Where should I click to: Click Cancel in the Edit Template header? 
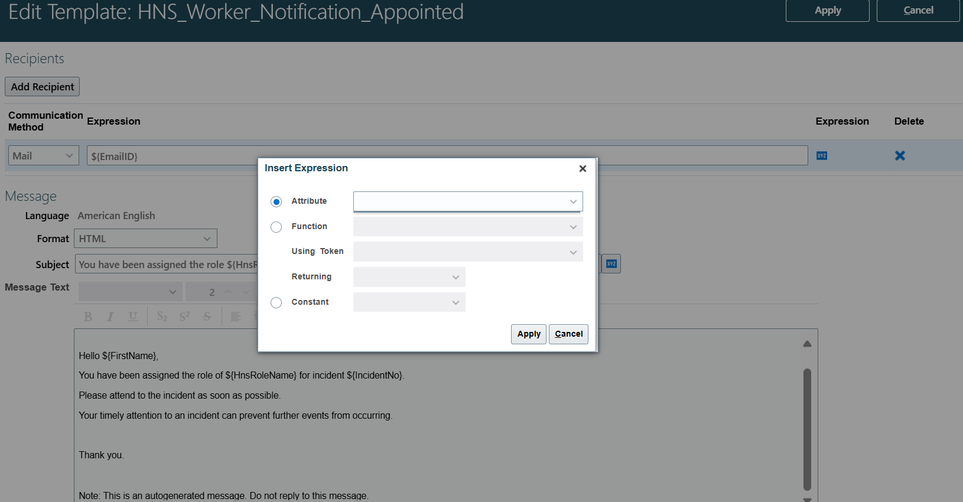click(918, 10)
